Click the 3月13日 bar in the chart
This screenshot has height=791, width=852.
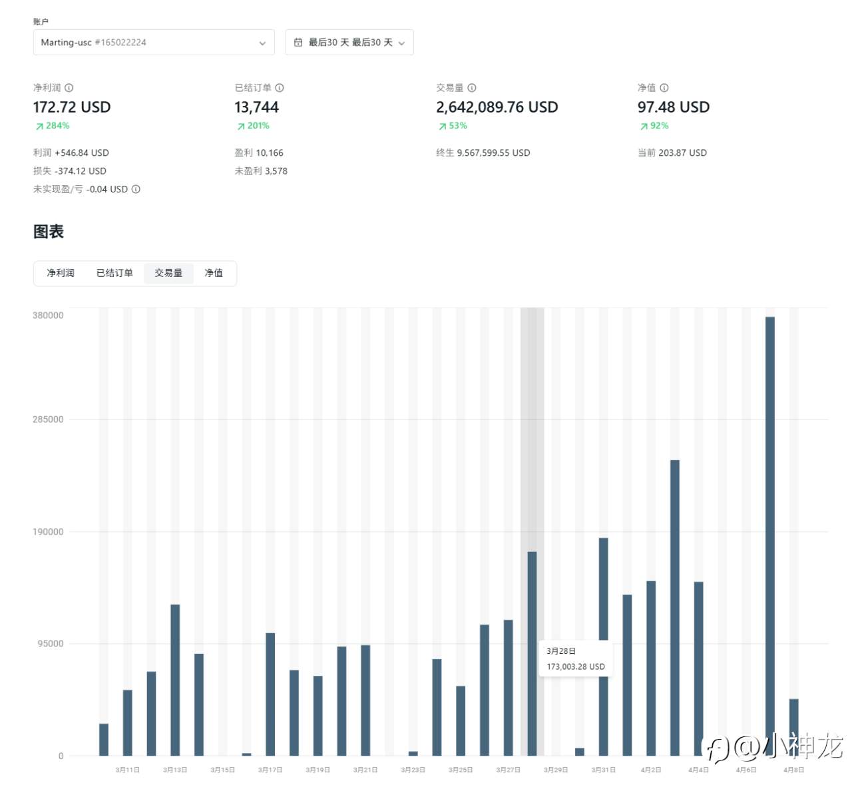pos(175,680)
